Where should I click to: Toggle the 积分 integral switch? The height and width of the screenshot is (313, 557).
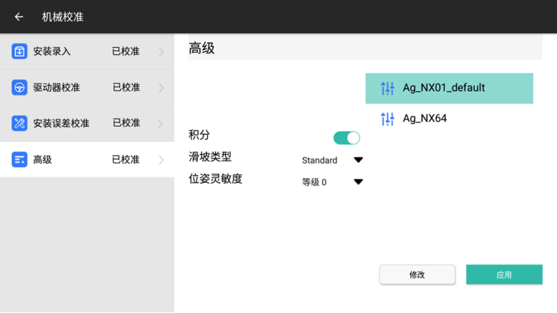346,138
